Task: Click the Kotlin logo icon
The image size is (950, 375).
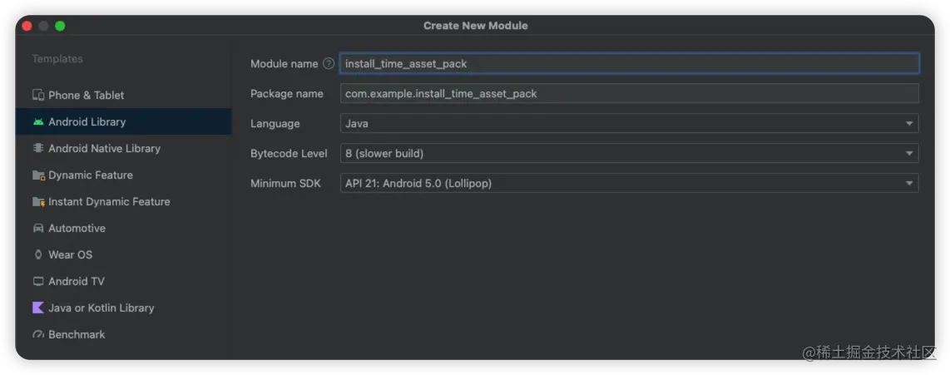Action: [x=38, y=308]
